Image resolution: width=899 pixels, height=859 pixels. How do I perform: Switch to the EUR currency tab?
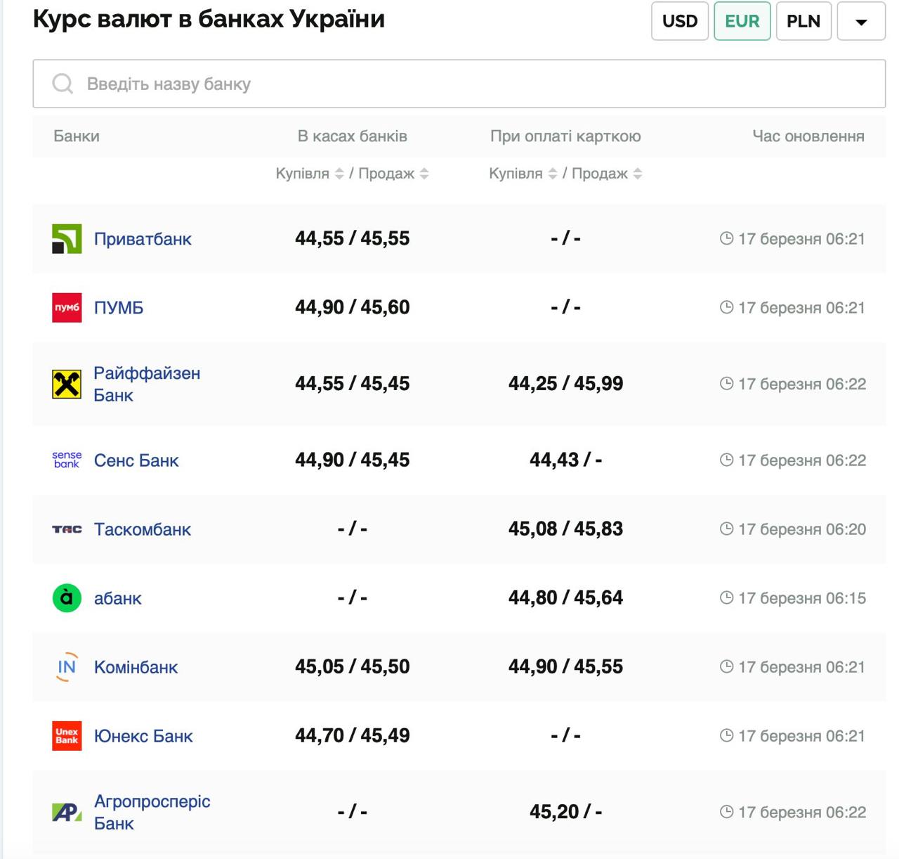(742, 21)
